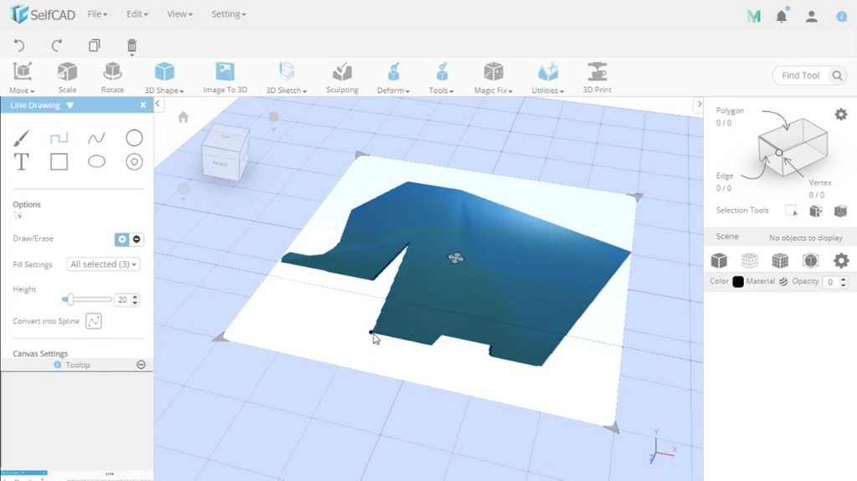857x481 pixels.
Task: Click the Find Tool search field
Action: 801,75
